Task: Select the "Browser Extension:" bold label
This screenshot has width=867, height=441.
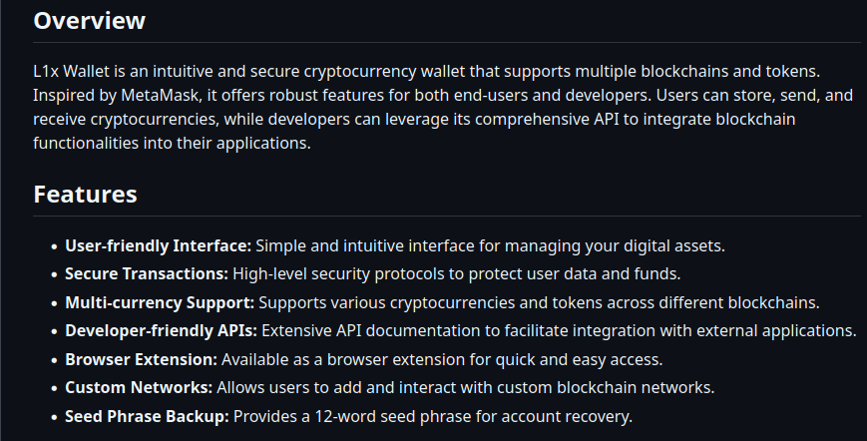Action: 141,359
